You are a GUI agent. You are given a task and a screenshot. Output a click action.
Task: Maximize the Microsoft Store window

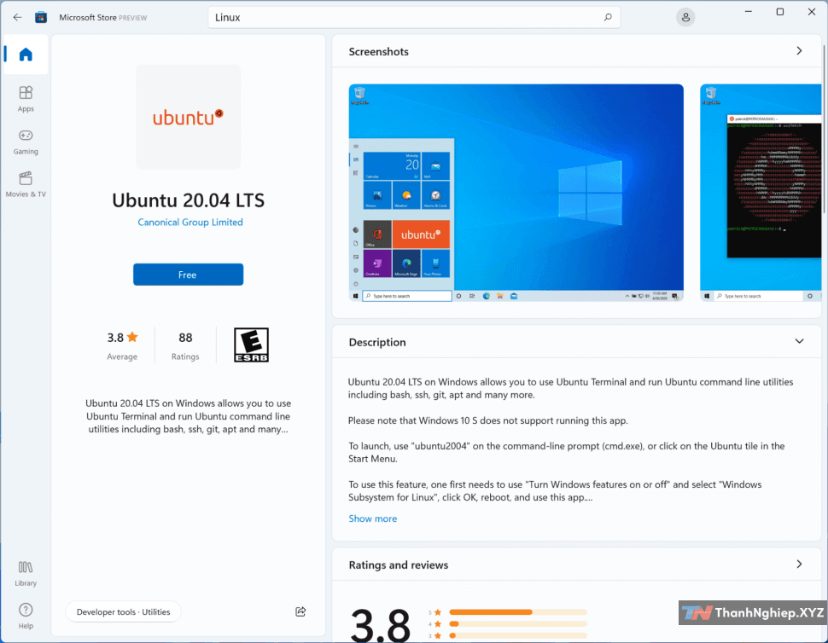pos(780,12)
